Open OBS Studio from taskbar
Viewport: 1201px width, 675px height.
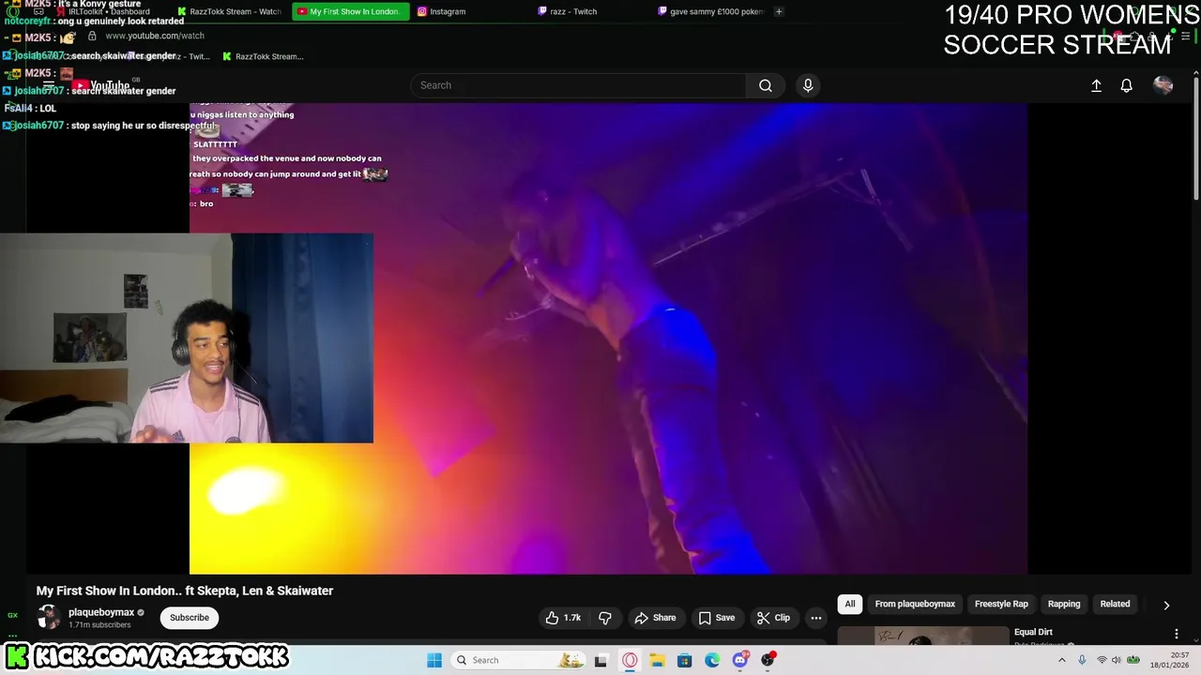[768, 660]
